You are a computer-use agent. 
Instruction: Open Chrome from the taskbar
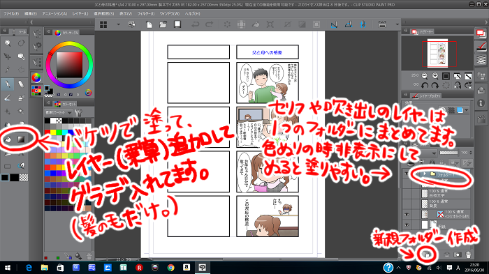[x=170, y=268]
